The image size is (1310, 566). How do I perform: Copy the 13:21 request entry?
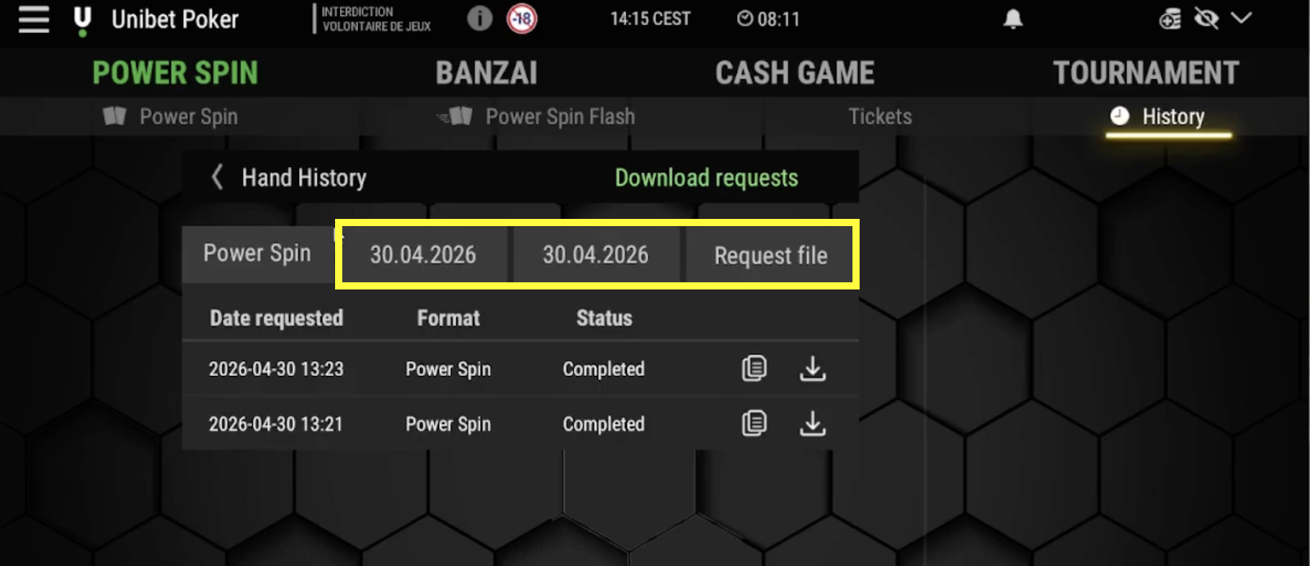754,423
